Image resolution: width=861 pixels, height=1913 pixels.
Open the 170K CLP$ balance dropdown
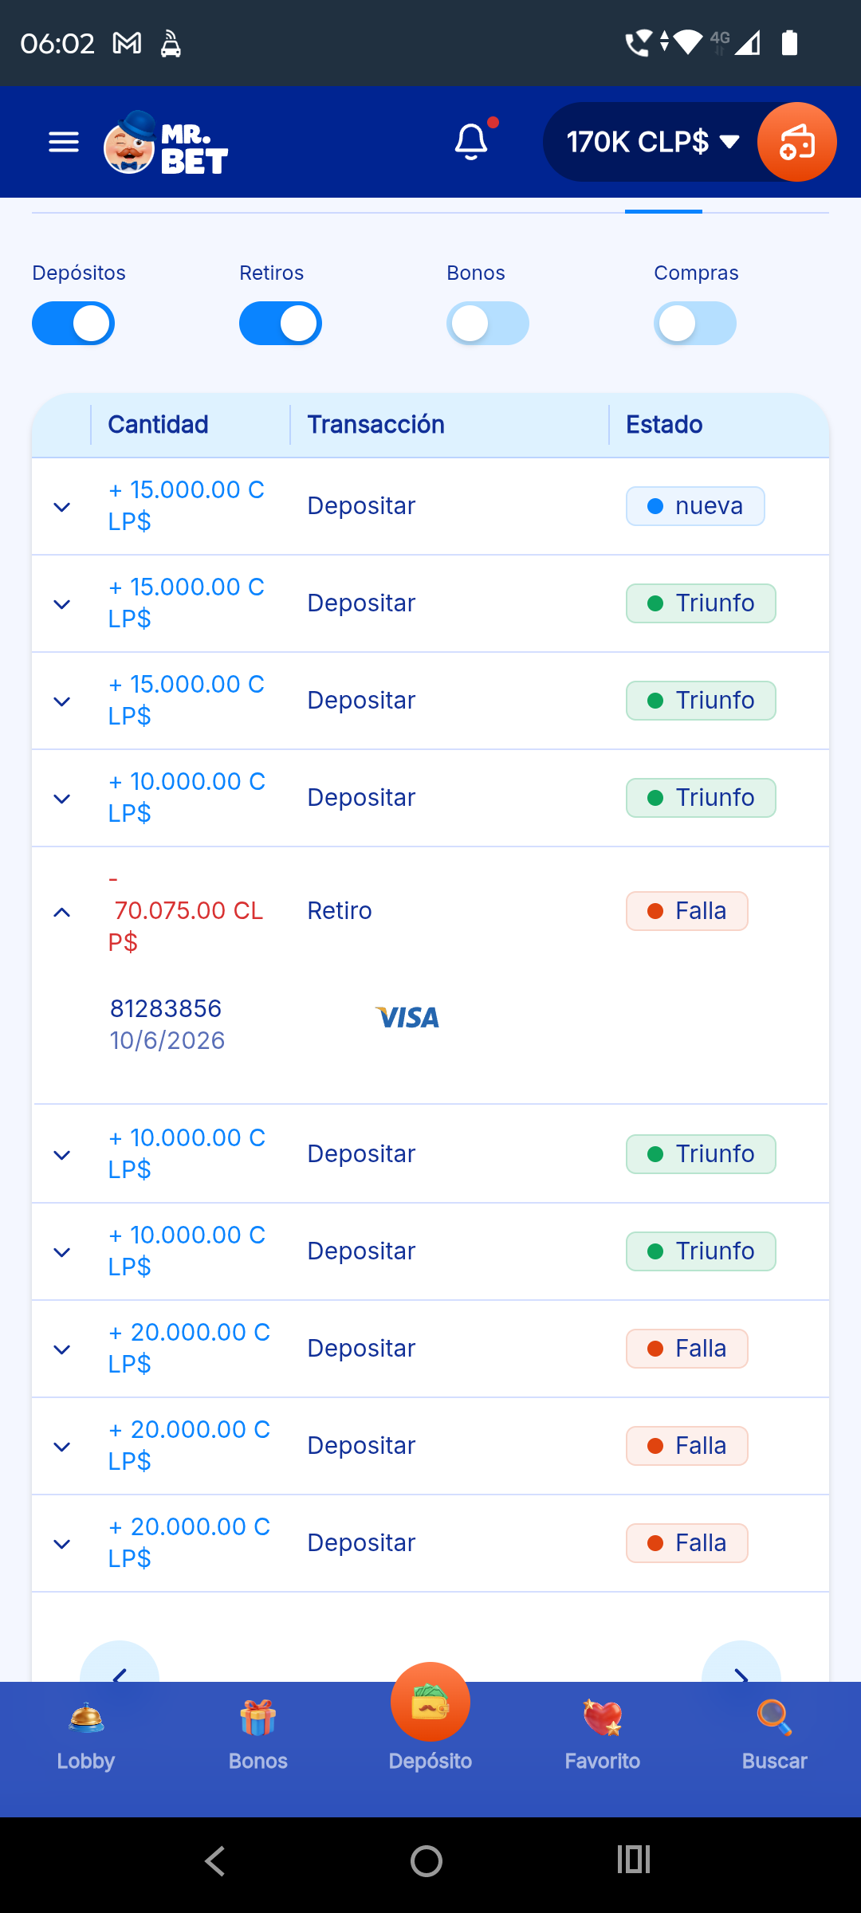coord(653,142)
